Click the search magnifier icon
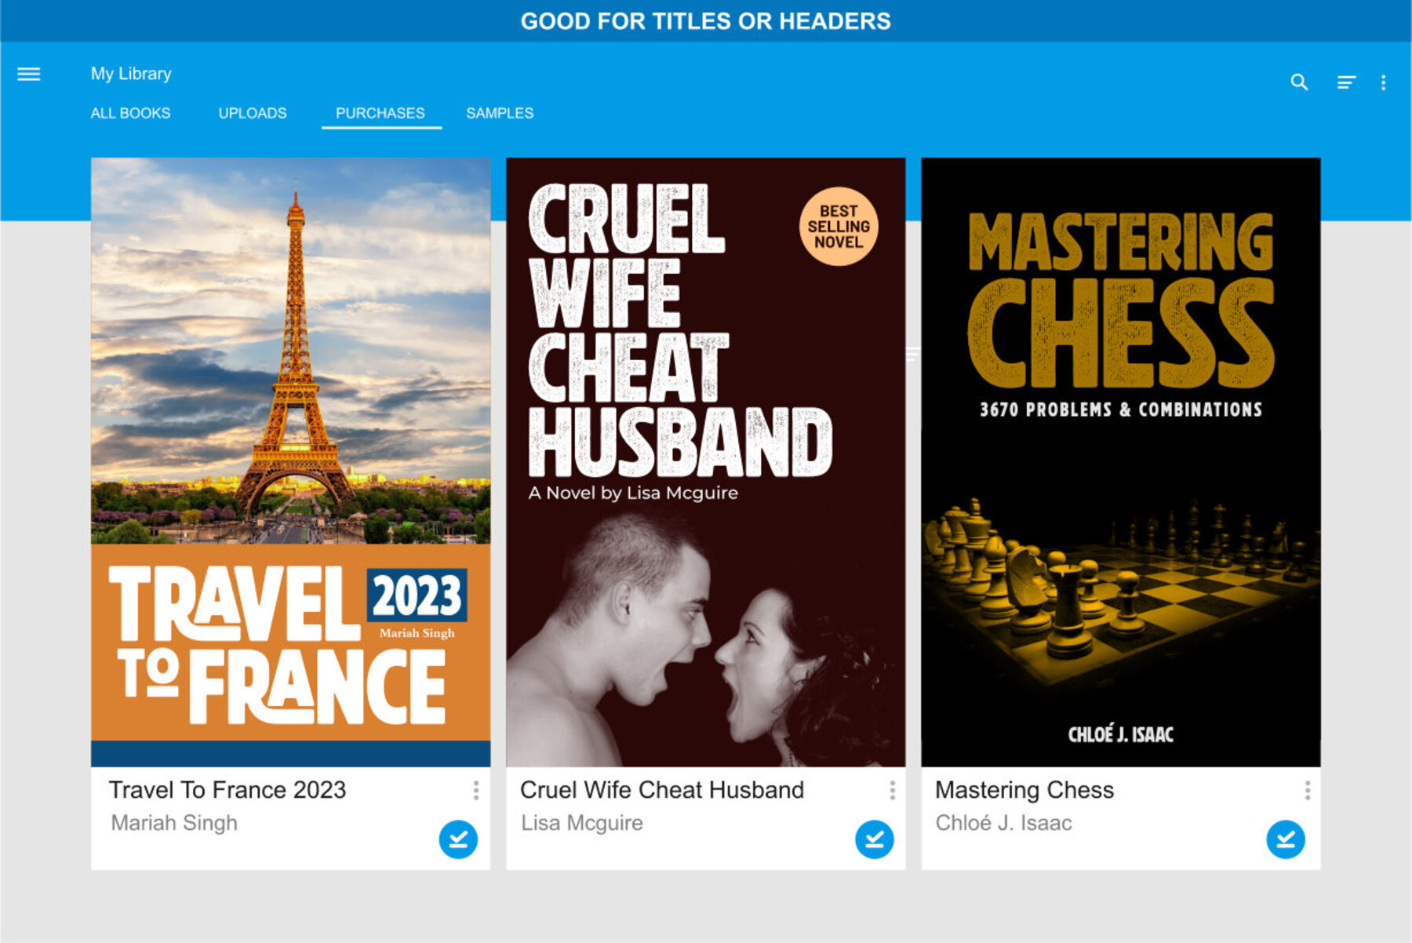The height and width of the screenshot is (943, 1412). [1299, 82]
